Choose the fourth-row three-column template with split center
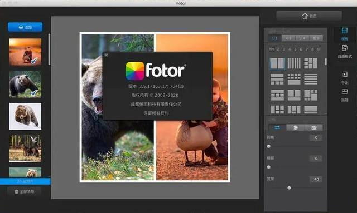This screenshot has width=357, height=213. 294,110
